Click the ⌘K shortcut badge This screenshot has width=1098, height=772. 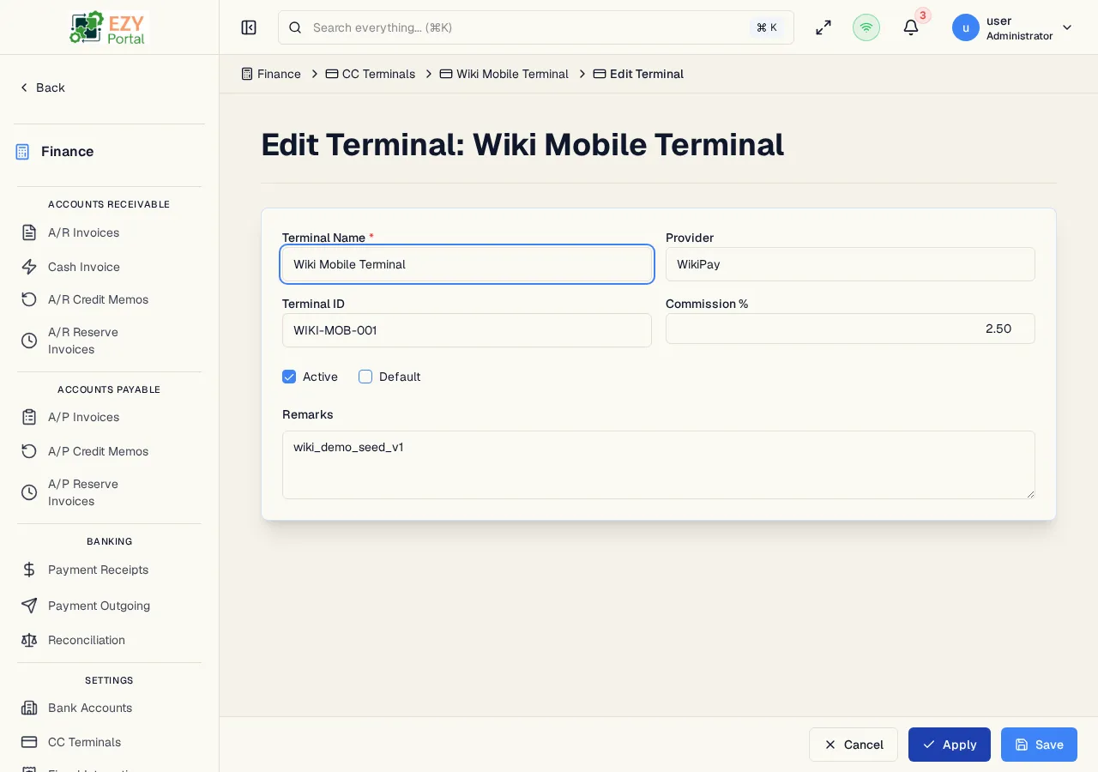point(767,27)
